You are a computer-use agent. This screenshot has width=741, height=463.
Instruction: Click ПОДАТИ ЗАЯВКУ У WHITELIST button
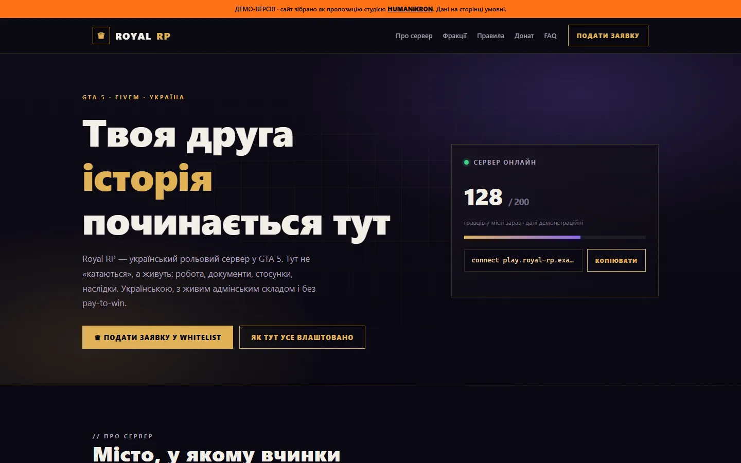click(157, 337)
